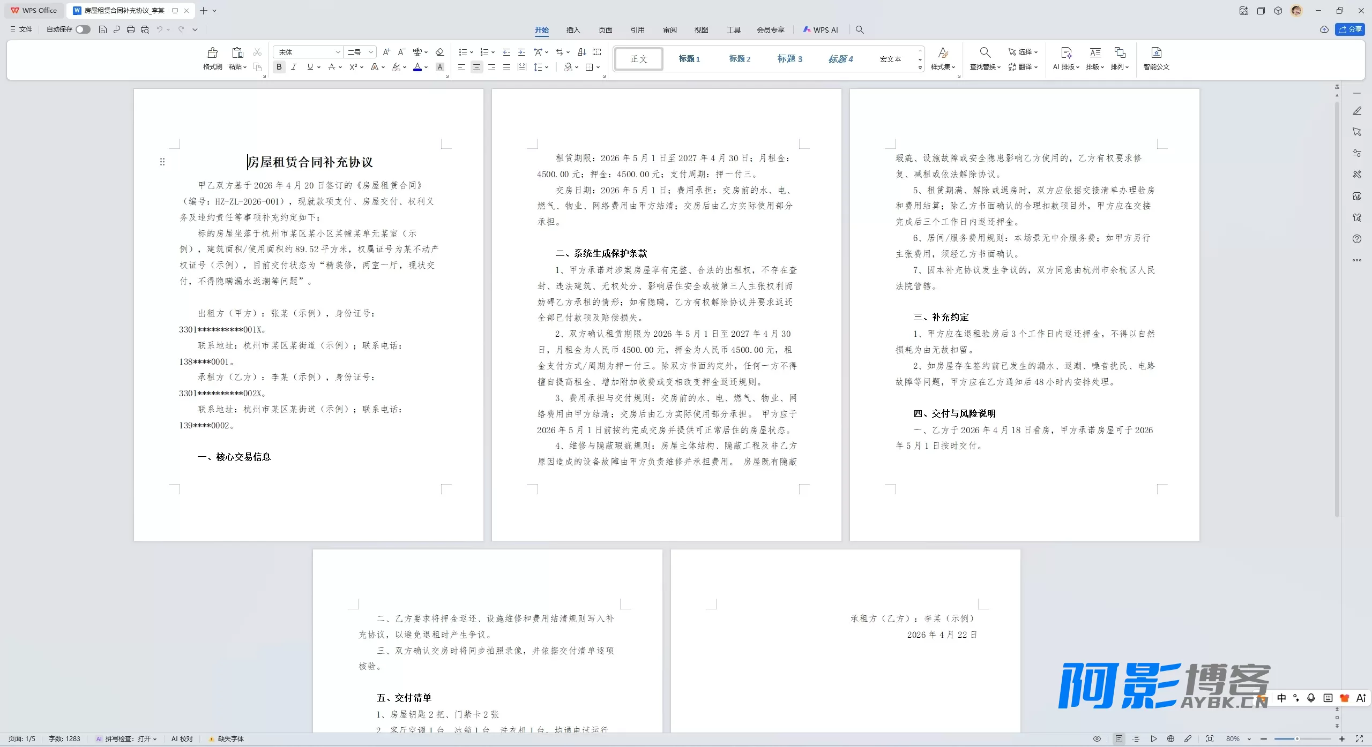Click the zoom slider handle
The height and width of the screenshot is (747, 1372).
coord(1297,739)
